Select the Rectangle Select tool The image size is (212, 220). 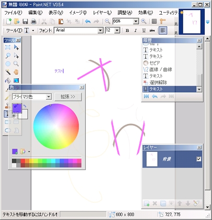click(x=8, y=47)
